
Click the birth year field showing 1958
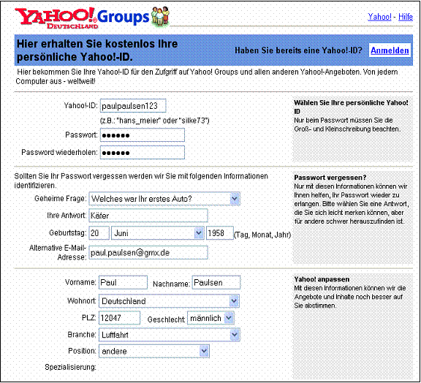219,233
